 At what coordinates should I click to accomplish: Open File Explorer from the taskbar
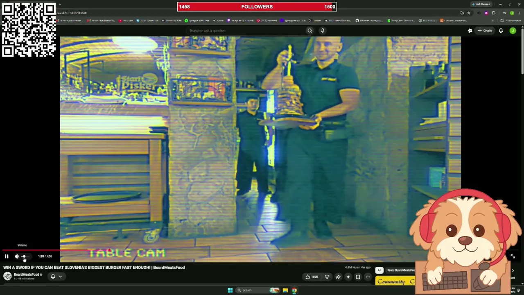tap(285, 290)
